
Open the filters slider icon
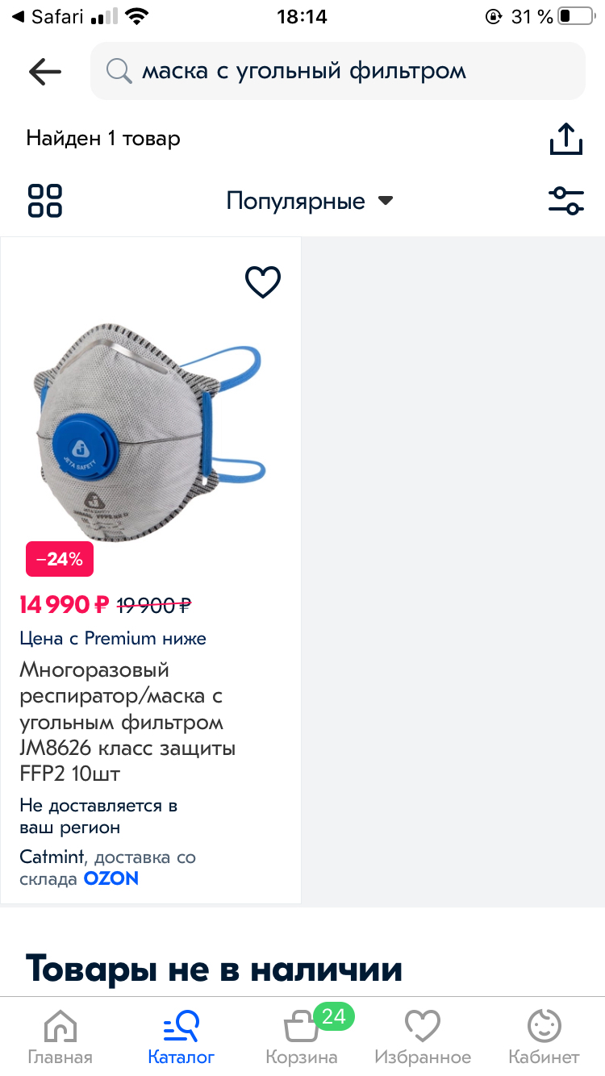tap(566, 201)
